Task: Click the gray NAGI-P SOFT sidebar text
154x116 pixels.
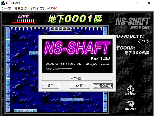Action: click(x=140, y=28)
